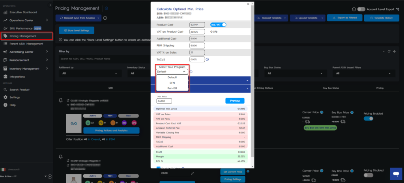Viewport: 404px width, 183px height.
Task: Open the chat widget button
Action: [x=396, y=174]
